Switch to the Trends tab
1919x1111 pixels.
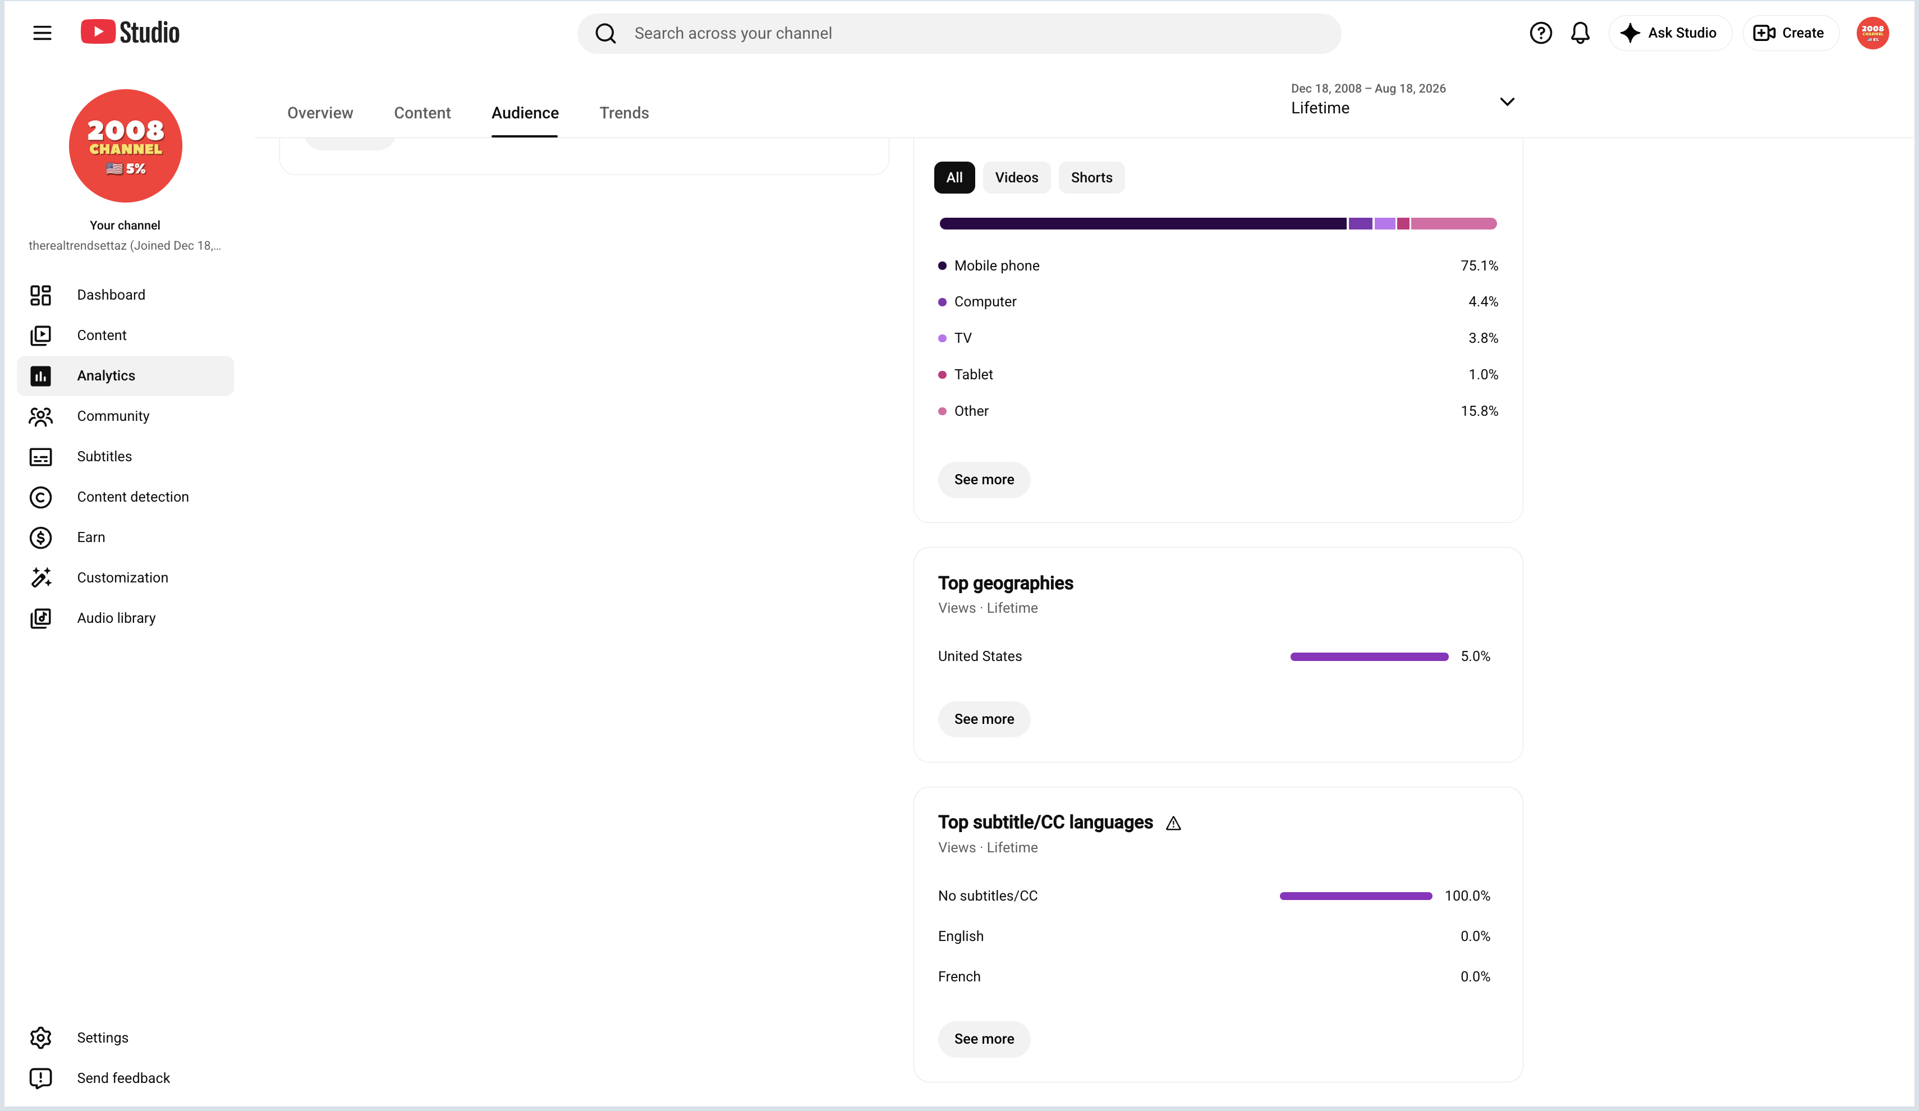624,113
